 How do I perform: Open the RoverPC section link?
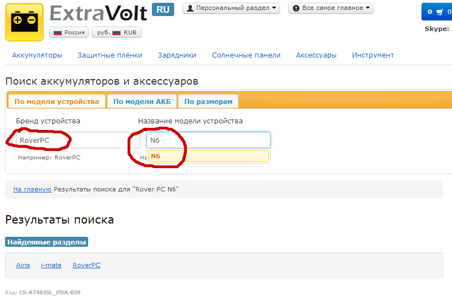coord(87,265)
